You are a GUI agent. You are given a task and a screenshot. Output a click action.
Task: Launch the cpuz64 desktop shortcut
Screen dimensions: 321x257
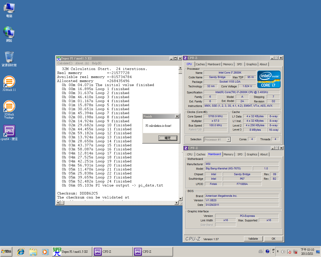pos(9,133)
